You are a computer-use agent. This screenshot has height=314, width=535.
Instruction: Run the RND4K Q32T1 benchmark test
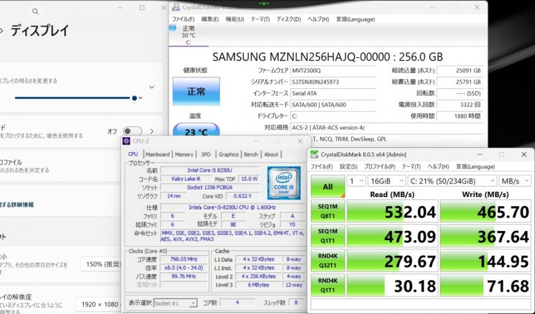(328, 260)
